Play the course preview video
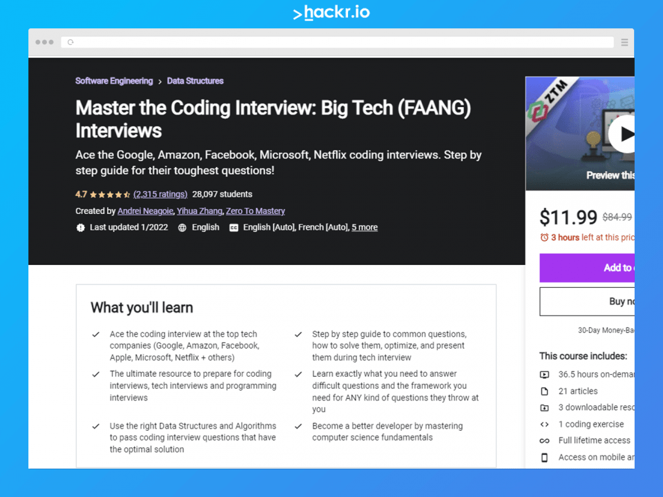This screenshot has width=663, height=497. coord(622,134)
